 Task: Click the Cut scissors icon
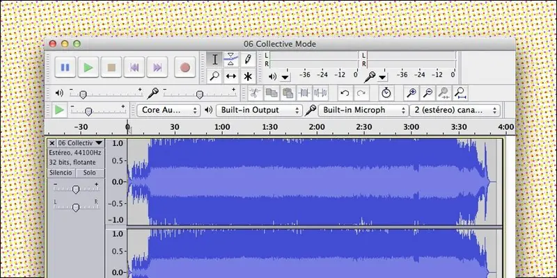(254, 93)
